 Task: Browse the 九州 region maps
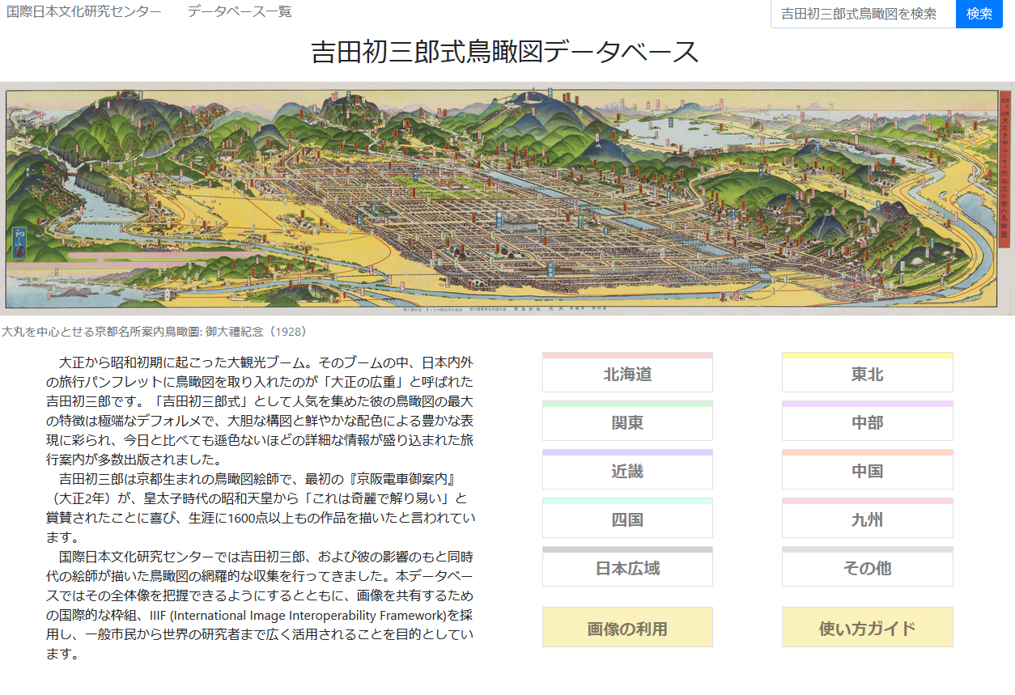pyautogui.click(x=867, y=520)
